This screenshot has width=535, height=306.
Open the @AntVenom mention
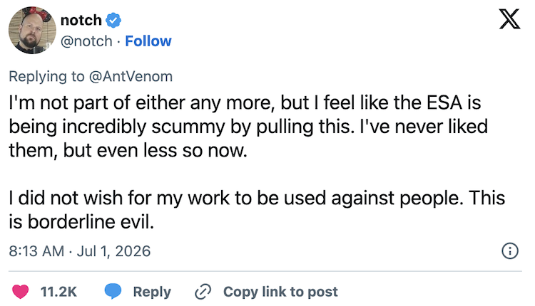point(131,76)
